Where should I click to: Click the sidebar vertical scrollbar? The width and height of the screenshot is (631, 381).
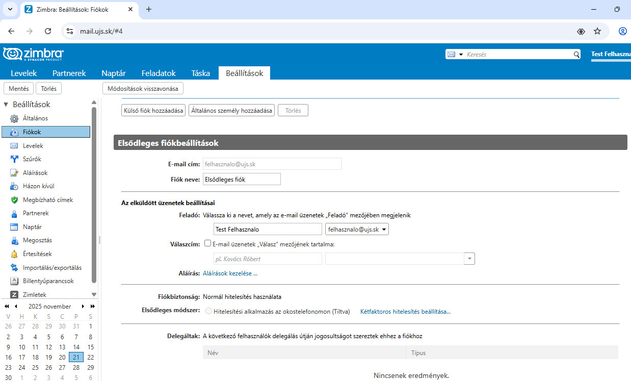(x=94, y=194)
